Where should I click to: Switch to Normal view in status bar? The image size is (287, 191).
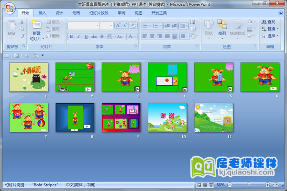199,185
